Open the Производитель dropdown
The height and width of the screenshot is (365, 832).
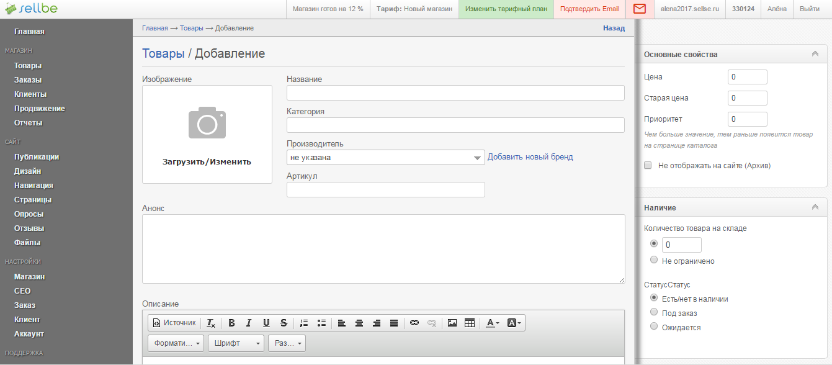point(385,158)
